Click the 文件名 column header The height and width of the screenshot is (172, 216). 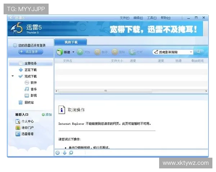coord(68,61)
